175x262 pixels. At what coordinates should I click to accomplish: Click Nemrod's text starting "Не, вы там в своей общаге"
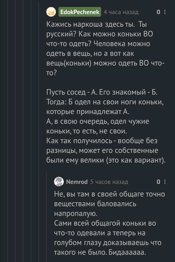109,204
